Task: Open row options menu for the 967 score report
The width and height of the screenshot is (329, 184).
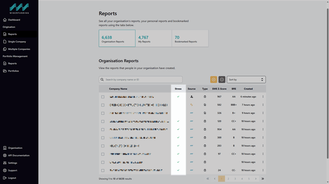Action: (x=263, y=96)
